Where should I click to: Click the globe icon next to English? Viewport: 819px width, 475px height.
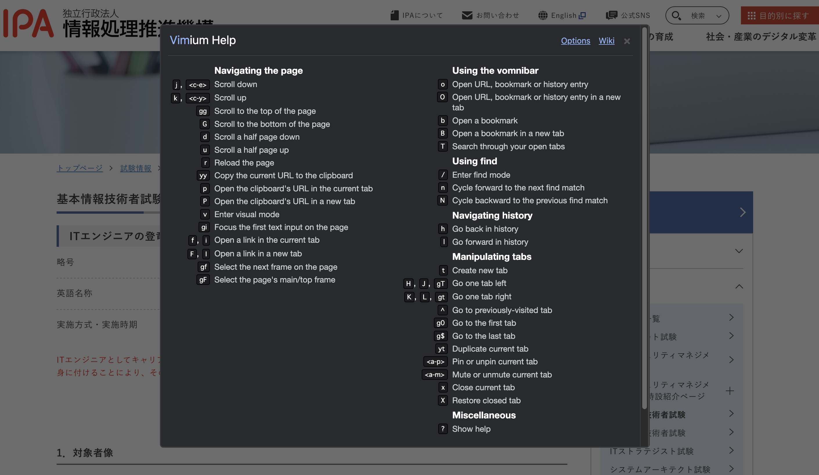[542, 15]
